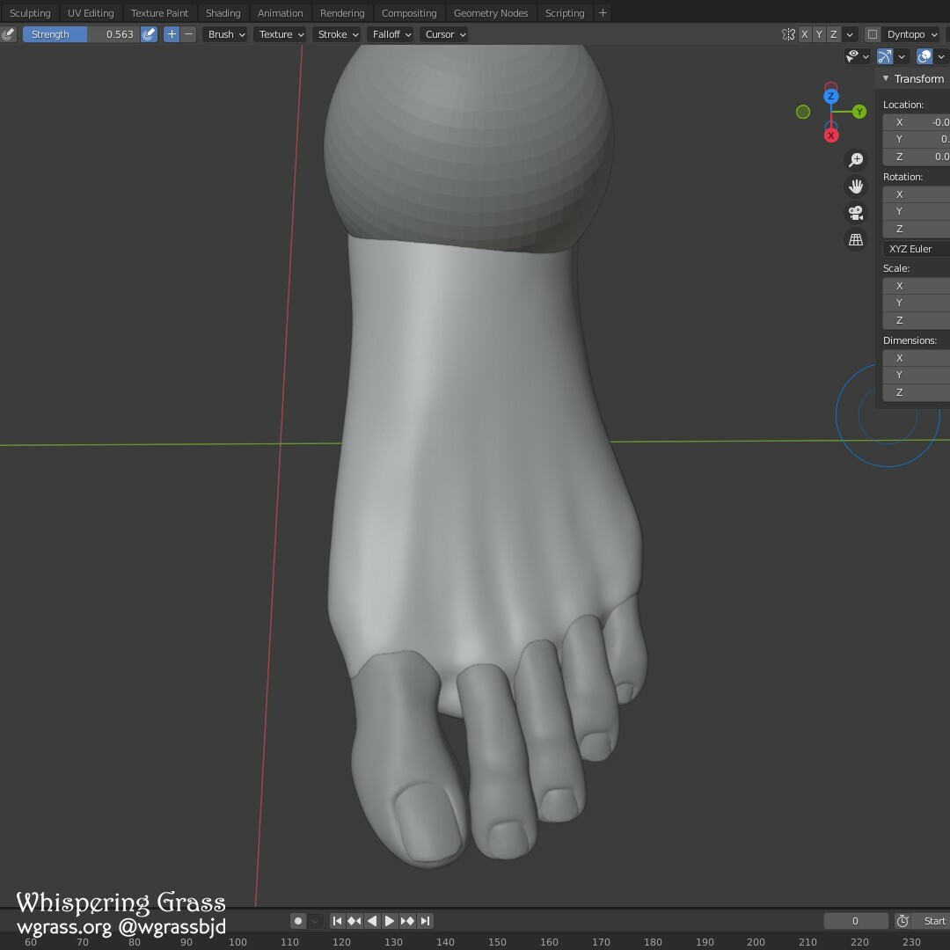The image size is (950, 950).
Task: Add a new workspace with plus icon
Action: coord(603,12)
